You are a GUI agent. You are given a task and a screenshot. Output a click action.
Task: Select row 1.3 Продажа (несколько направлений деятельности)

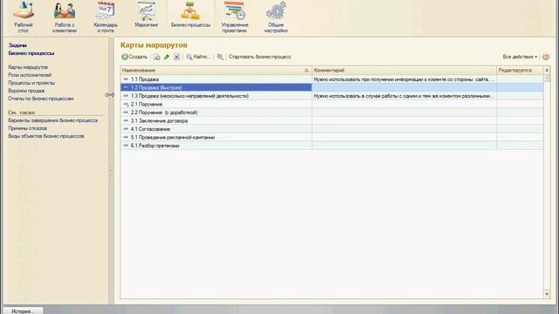pos(332,96)
